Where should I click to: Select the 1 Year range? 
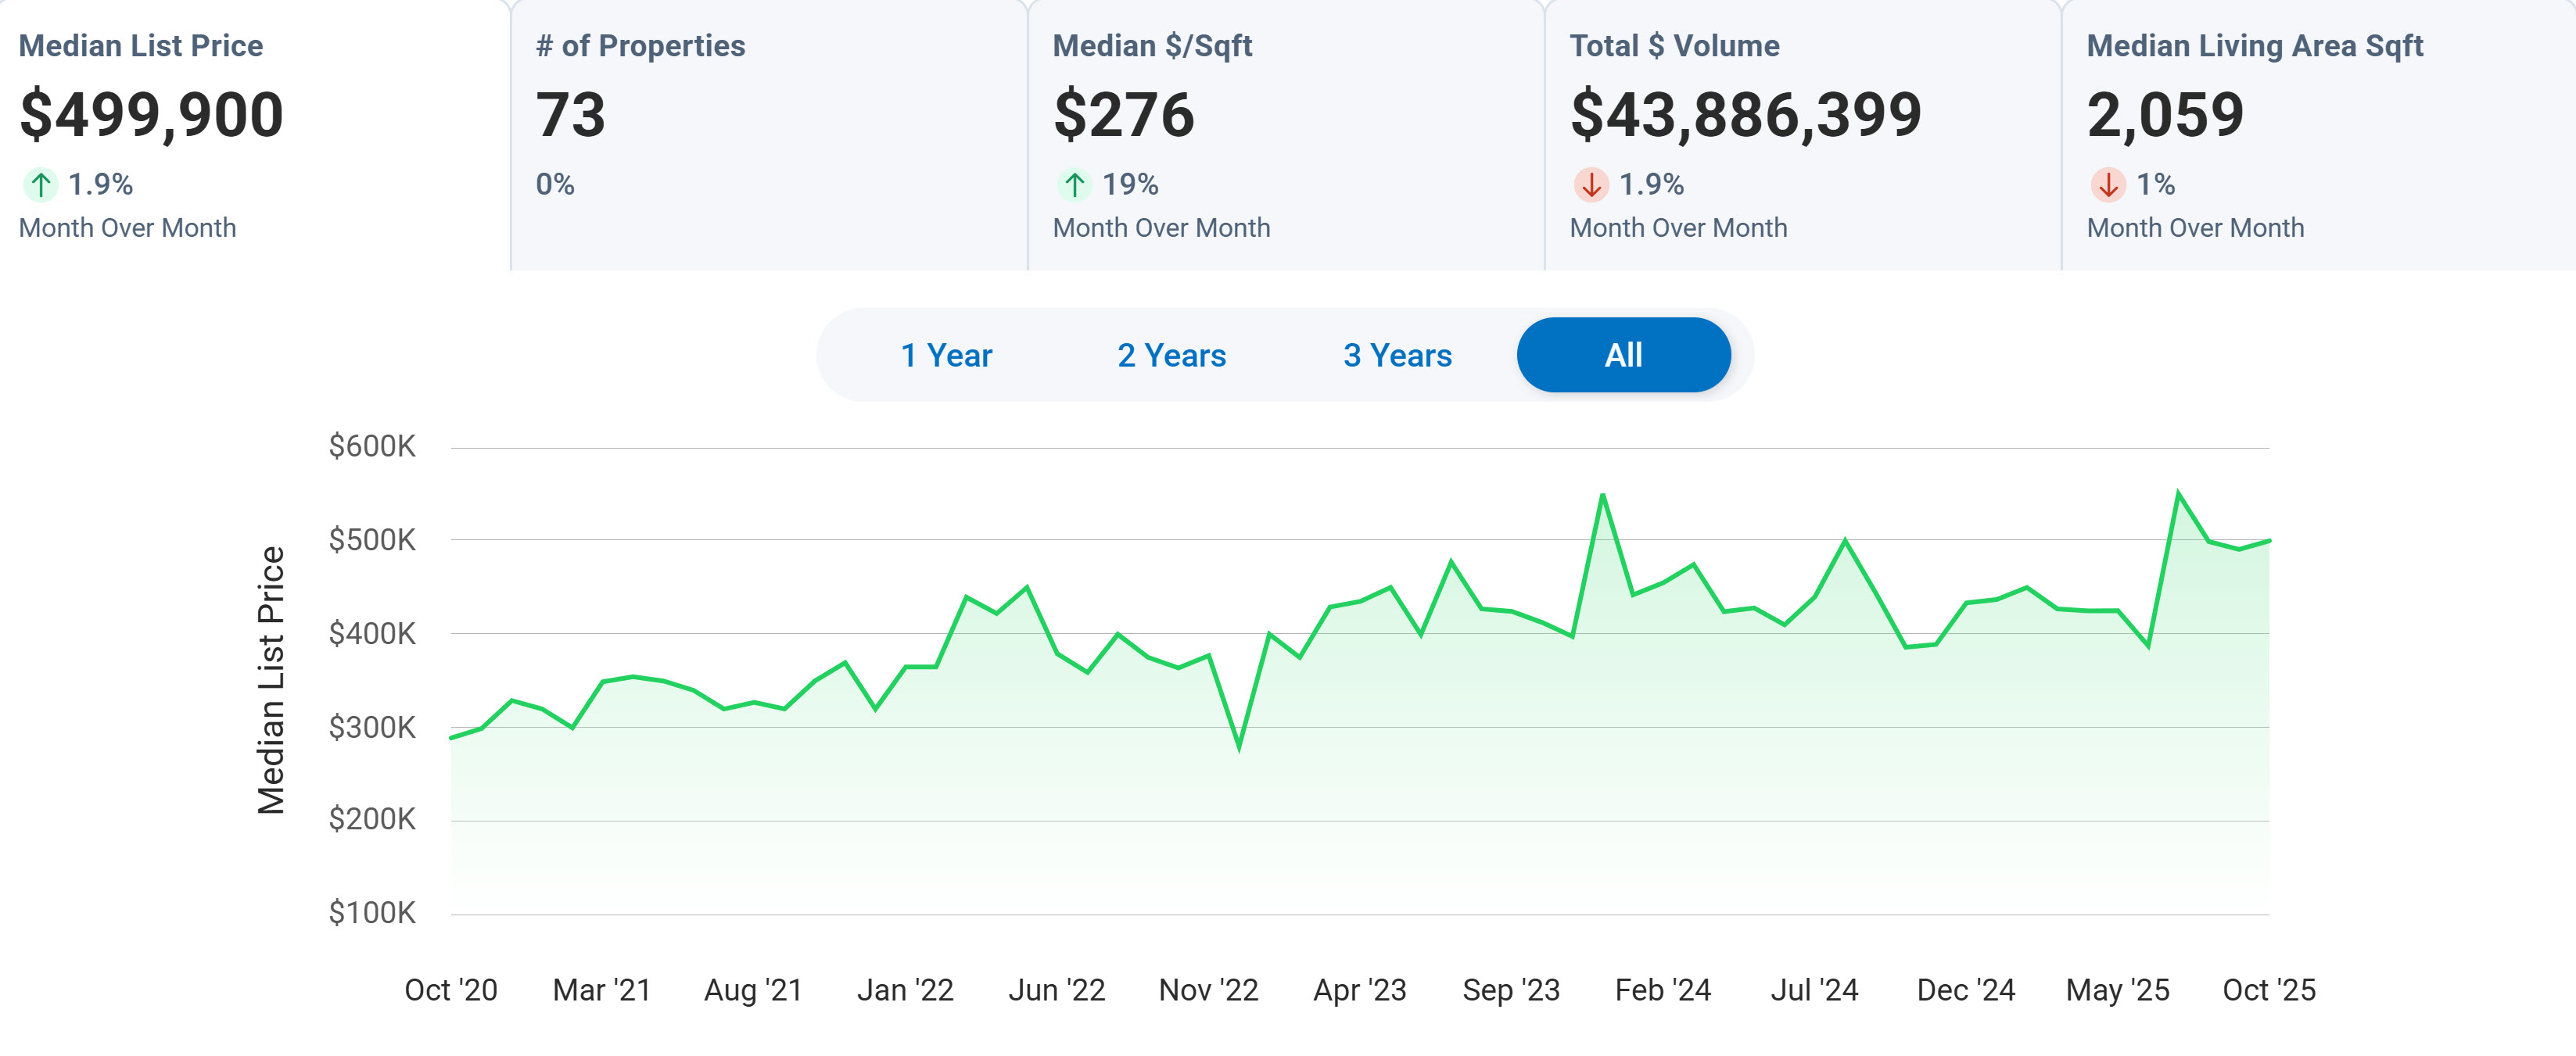click(946, 356)
